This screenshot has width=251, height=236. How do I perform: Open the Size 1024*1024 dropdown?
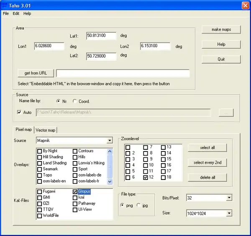click(x=228, y=213)
